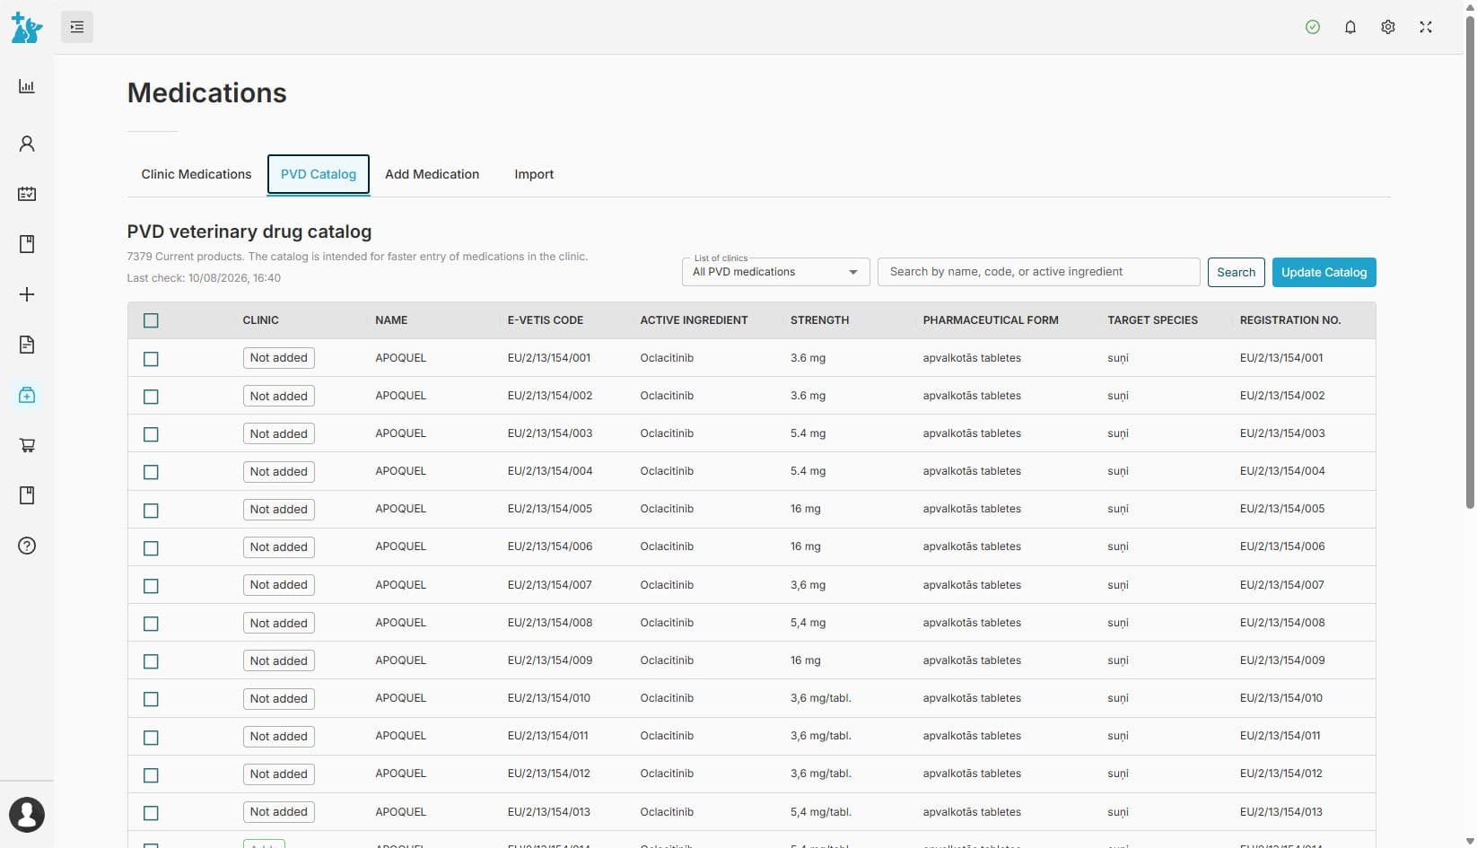Select the PVD Catalog tab
The height and width of the screenshot is (848, 1477).
tap(319, 174)
